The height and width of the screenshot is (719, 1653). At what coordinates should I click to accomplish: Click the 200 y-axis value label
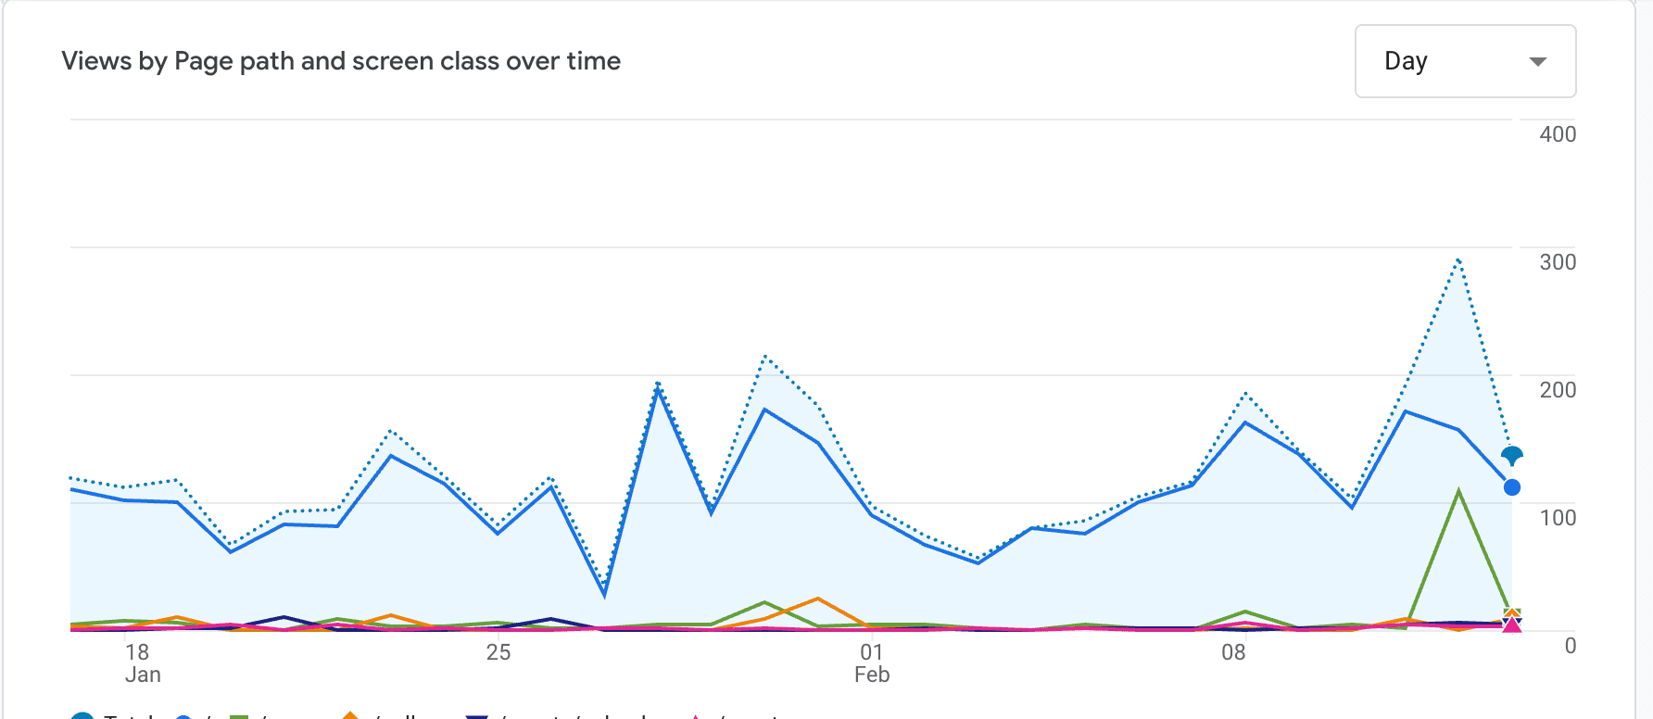(1558, 390)
